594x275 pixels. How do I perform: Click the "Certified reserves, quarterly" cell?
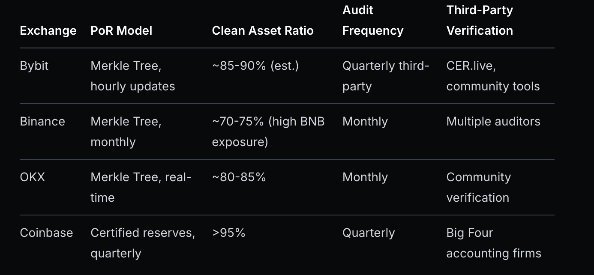(142, 243)
